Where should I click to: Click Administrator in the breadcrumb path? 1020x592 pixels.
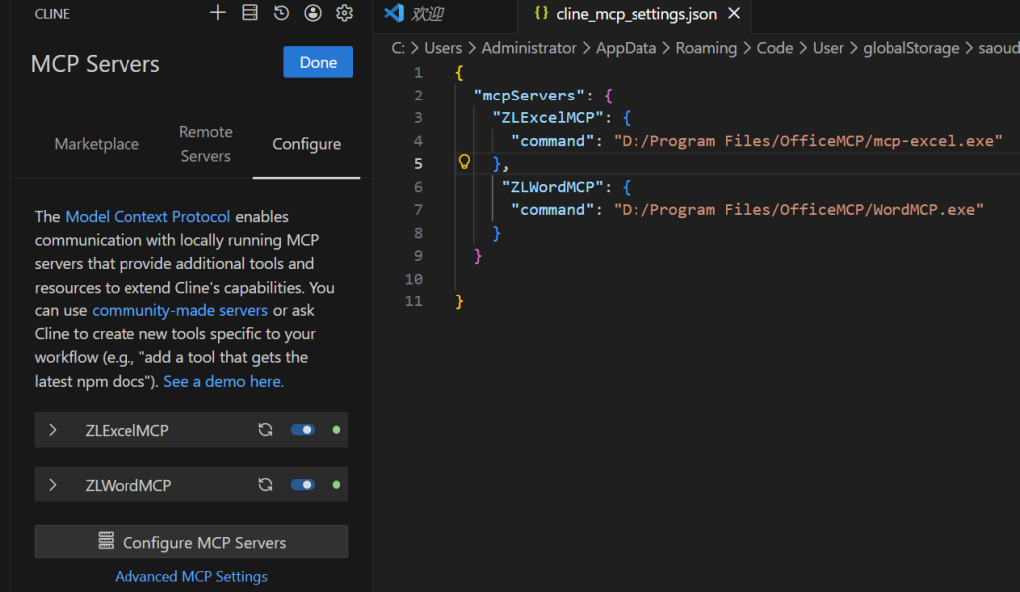[529, 48]
